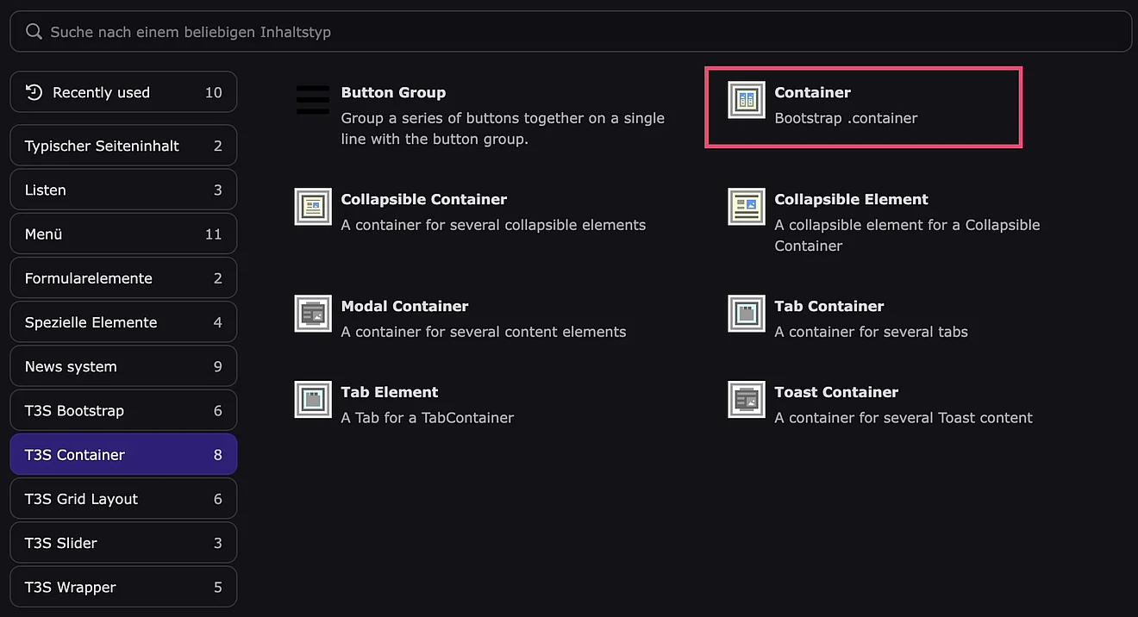Image resolution: width=1138 pixels, height=617 pixels.
Task: Pick the Tab Container icon
Action: (x=746, y=314)
